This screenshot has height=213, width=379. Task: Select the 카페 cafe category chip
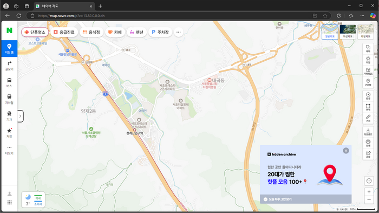coord(115,32)
